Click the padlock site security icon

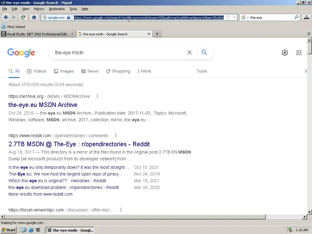(69, 17)
